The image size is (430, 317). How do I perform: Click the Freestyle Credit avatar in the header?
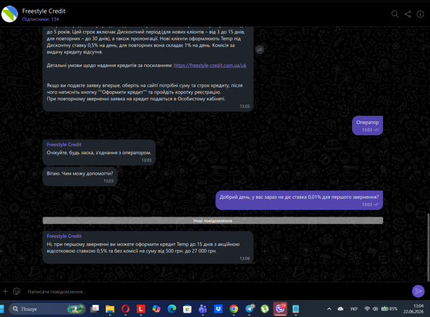[x=10, y=14]
